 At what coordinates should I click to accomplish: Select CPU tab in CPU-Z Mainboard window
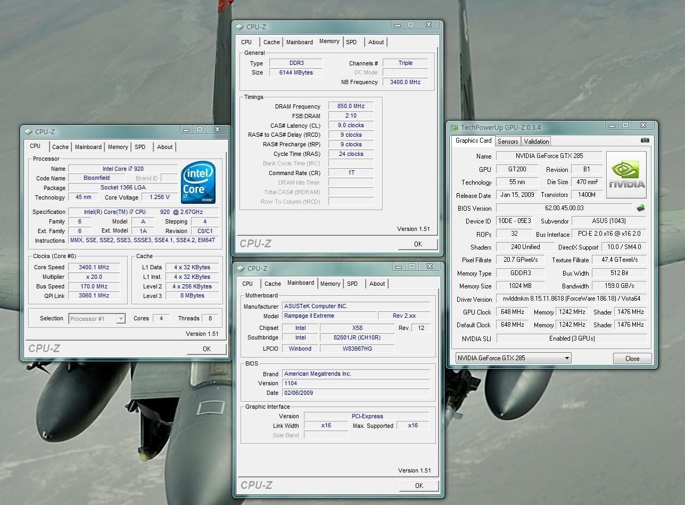click(x=247, y=284)
